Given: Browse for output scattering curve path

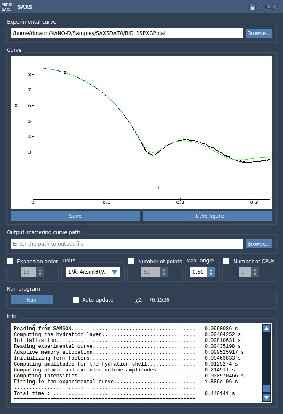Looking at the screenshot, I should 259,244.
